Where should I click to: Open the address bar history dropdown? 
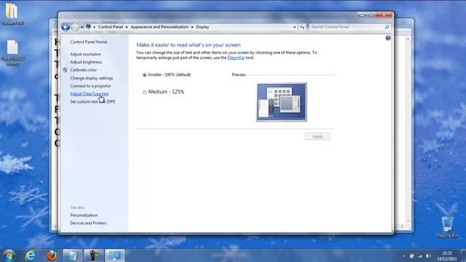point(294,27)
